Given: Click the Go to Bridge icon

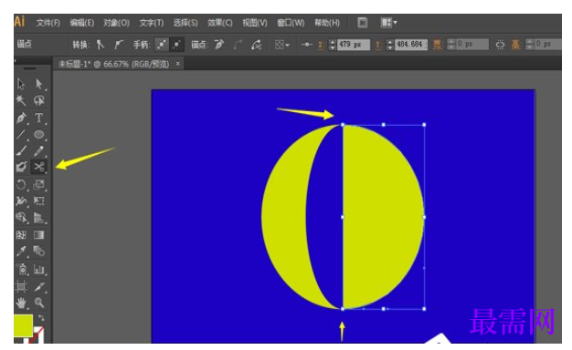Looking at the screenshot, I should coord(362,23).
